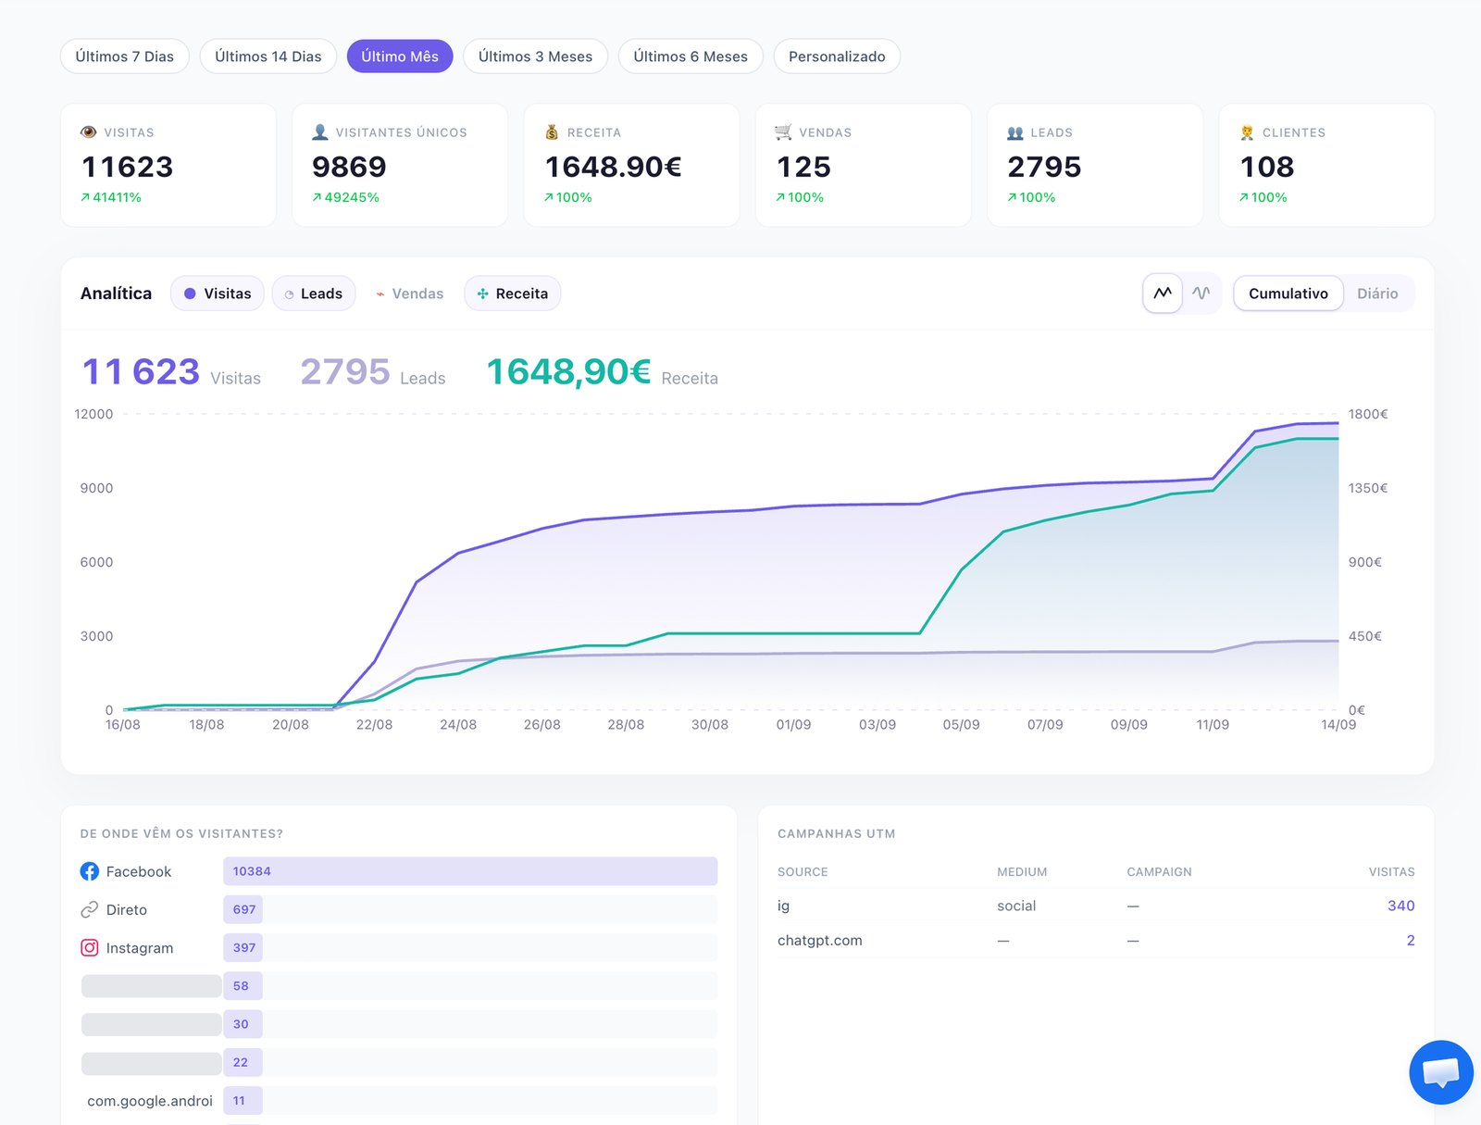Click the Instagram bar showing 397
The width and height of the screenshot is (1481, 1125).
click(x=243, y=947)
